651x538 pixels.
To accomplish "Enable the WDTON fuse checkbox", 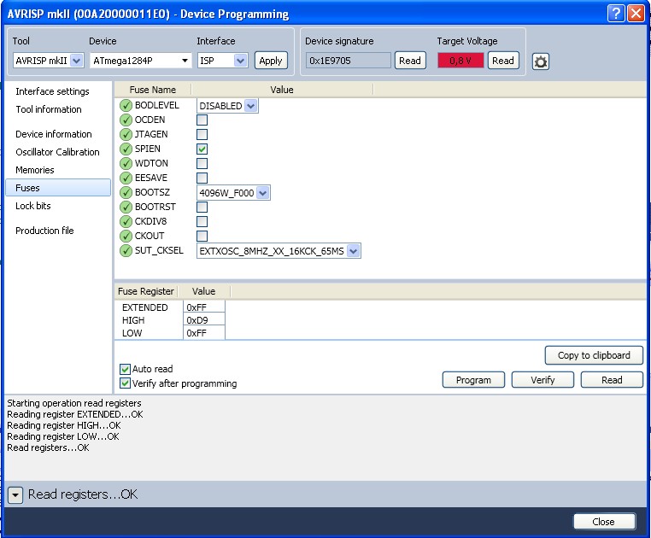I will (202, 164).
